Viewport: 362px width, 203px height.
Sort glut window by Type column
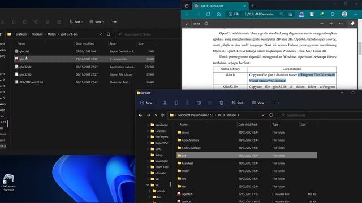pos(113,43)
